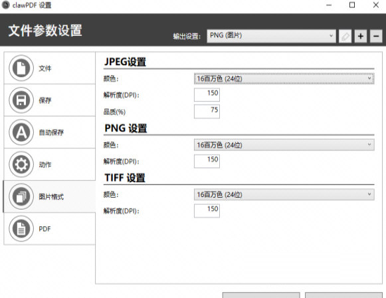This screenshot has height=298, width=386.
Task: Click the PDF document icon in sidebar
Action: tap(21, 229)
